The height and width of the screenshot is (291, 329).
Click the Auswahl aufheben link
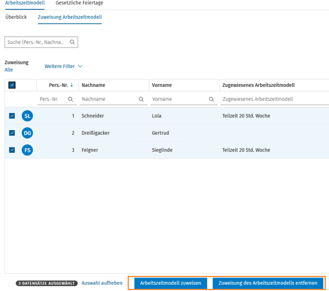click(x=102, y=283)
